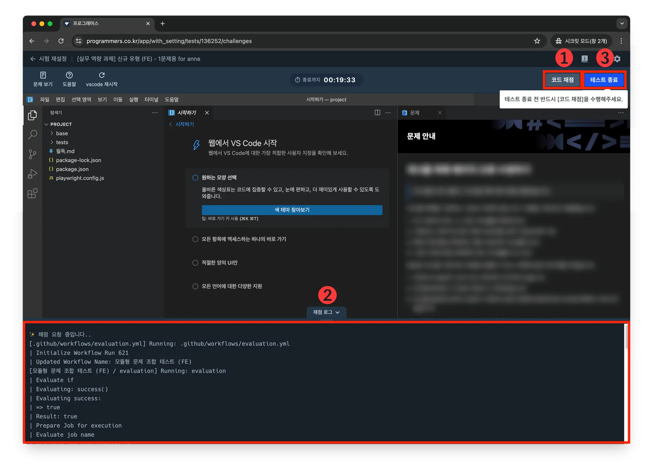This screenshot has height=474, width=653.
Task: Open Source Control view icon
Action: click(32, 154)
